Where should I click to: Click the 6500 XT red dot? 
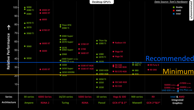40,69
